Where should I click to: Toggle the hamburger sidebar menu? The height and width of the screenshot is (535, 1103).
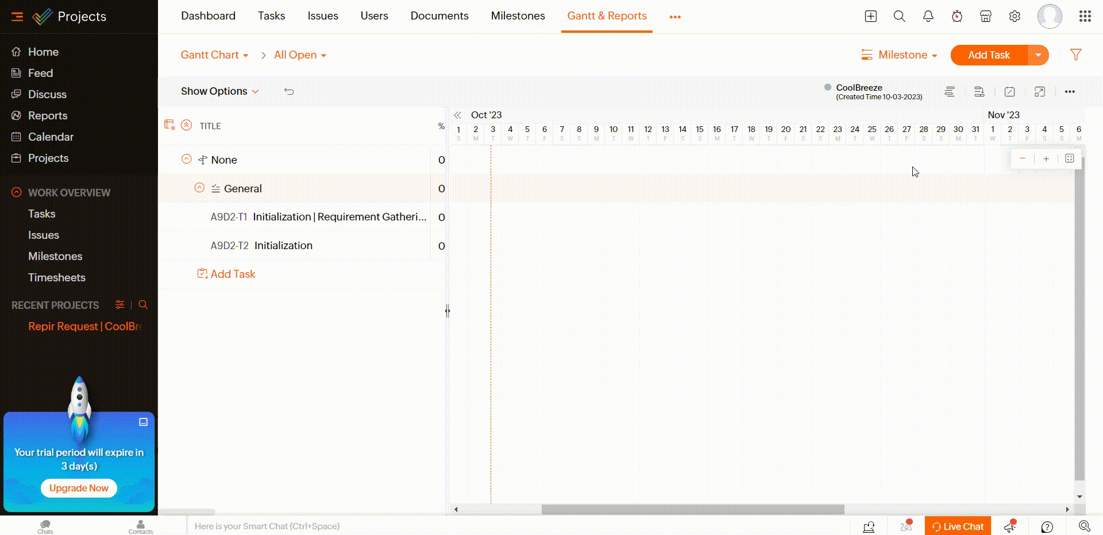[x=17, y=17]
